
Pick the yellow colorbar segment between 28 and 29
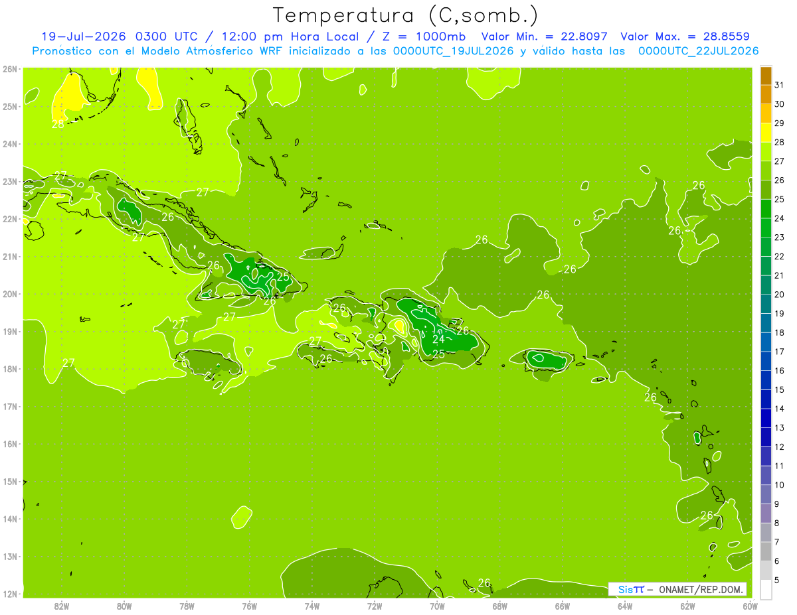click(x=766, y=132)
